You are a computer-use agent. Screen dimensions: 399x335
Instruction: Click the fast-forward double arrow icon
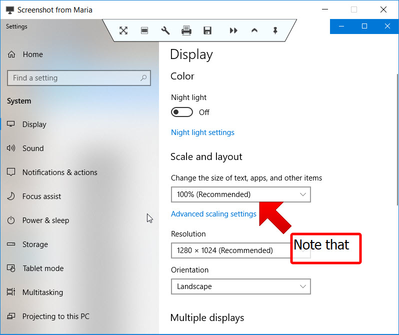coord(233,30)
